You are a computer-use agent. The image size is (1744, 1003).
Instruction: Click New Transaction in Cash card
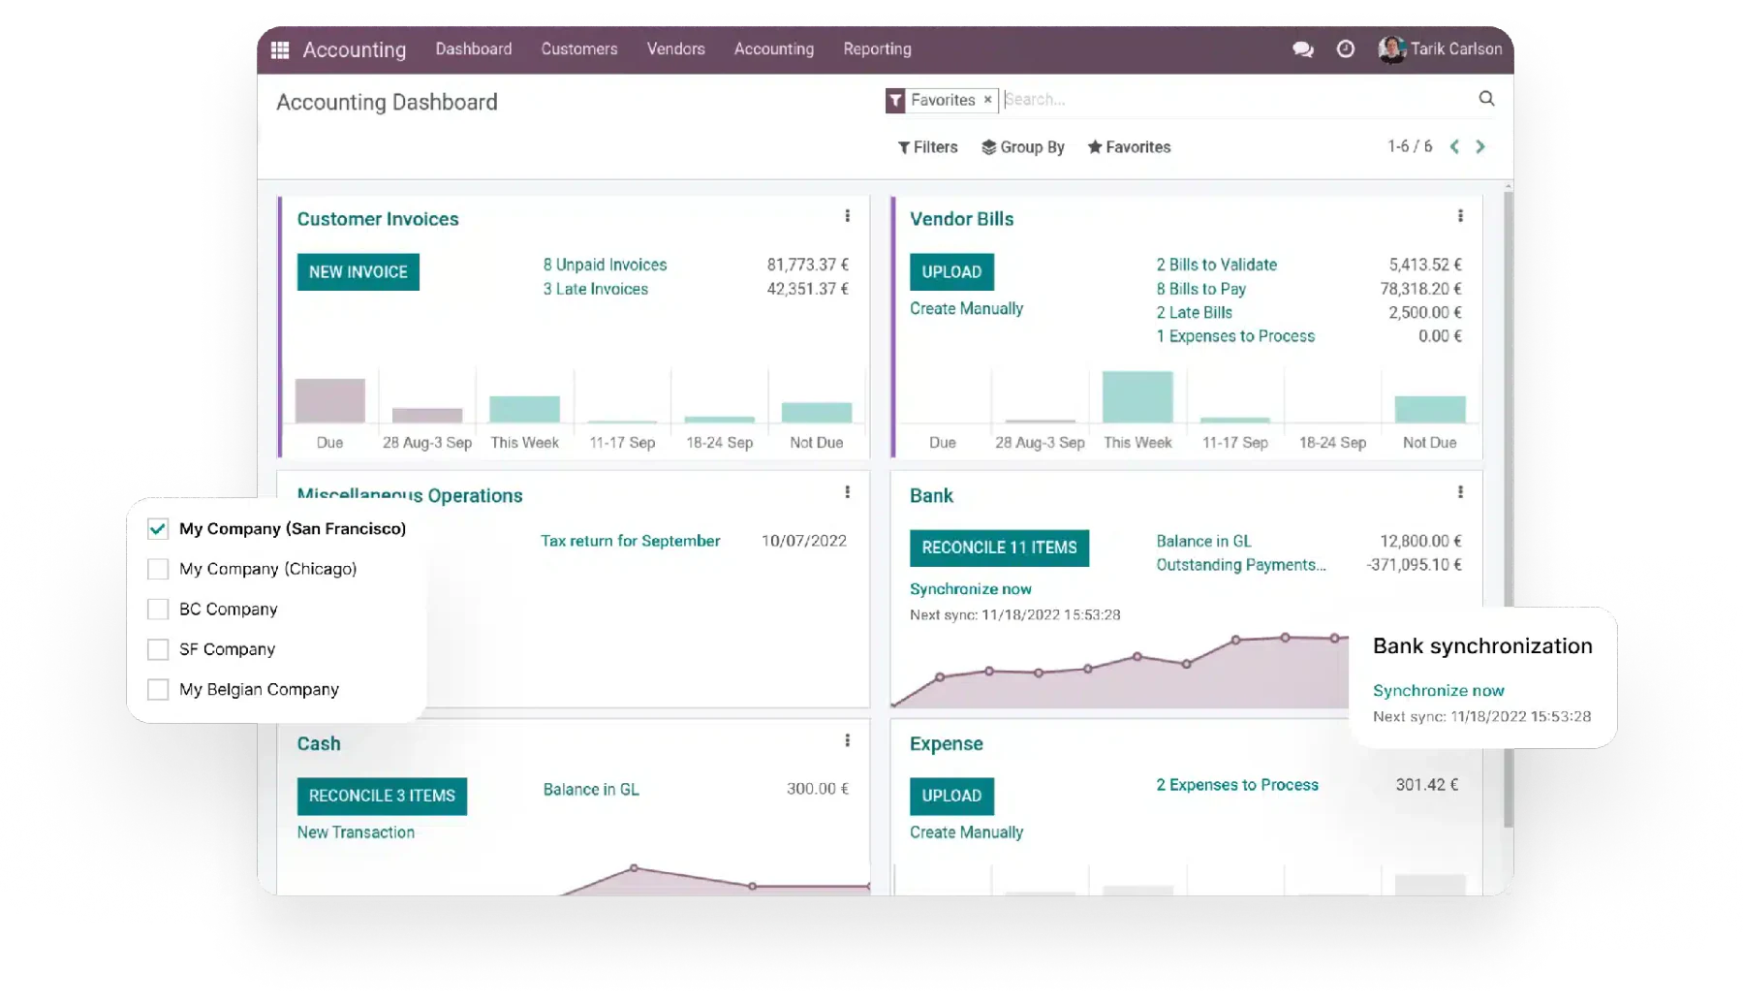356,832
